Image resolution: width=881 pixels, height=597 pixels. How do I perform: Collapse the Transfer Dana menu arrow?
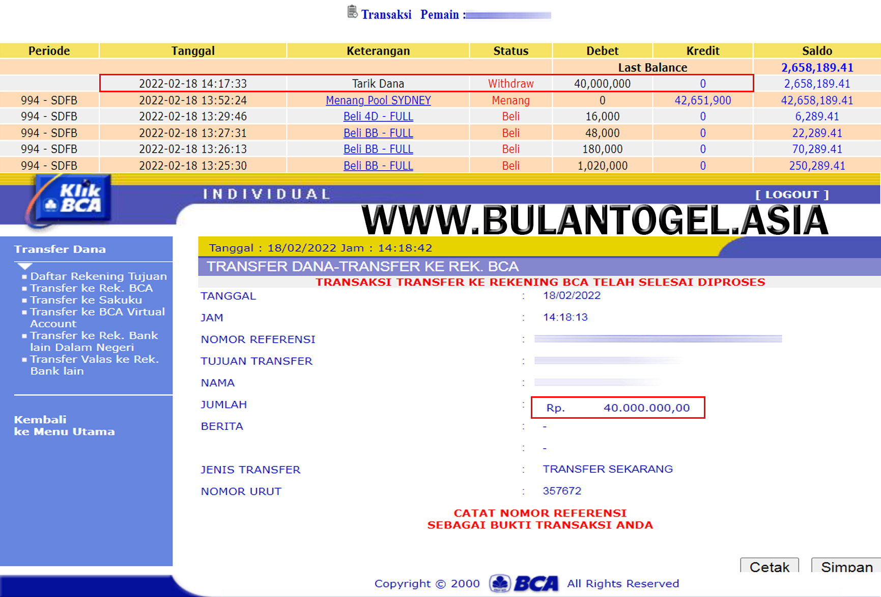[24, 266]
